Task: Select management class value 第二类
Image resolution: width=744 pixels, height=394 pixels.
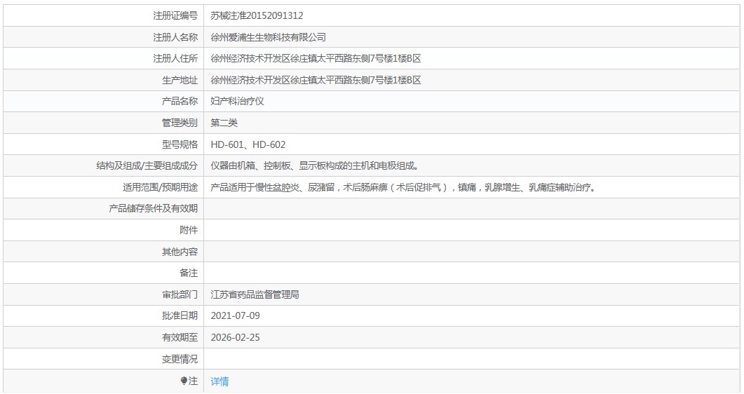Action: pyautogui.click(x=224, y=123)
